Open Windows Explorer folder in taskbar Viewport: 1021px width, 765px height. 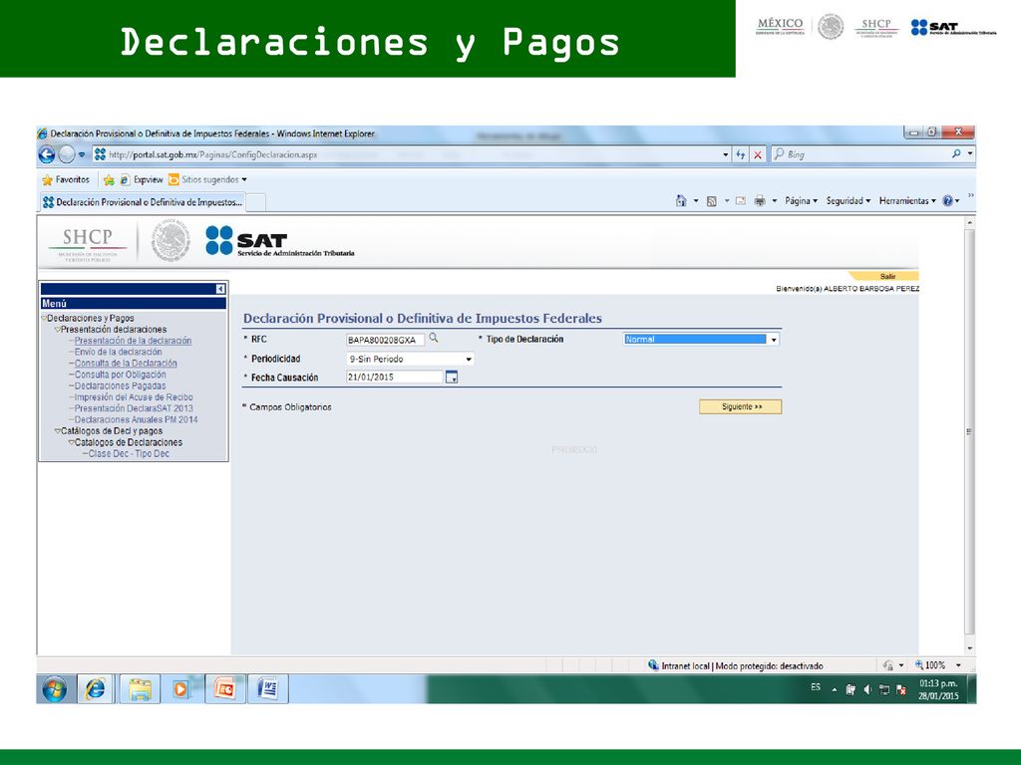pyautogui.click(x=140, y=689)
